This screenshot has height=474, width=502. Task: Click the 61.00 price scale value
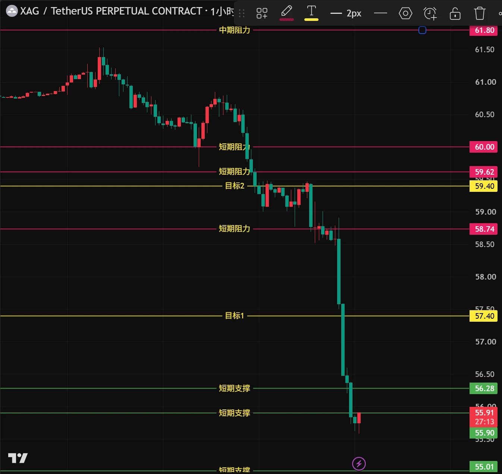point(486,82)
